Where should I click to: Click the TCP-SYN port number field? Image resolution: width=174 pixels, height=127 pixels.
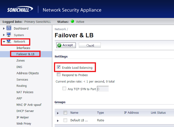[103, 89]
